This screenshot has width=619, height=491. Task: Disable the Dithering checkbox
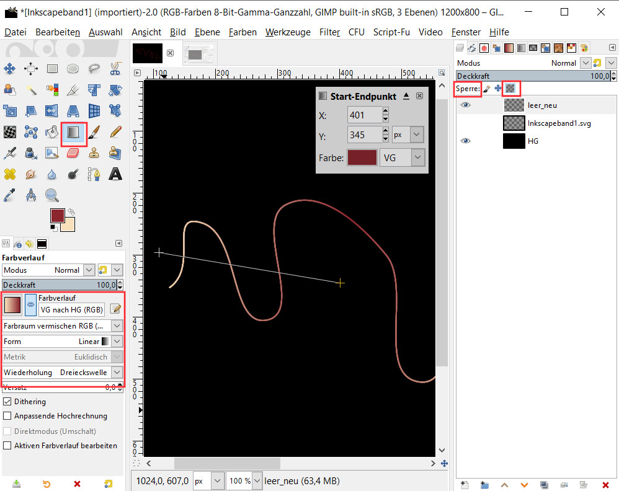coord(7,402)
